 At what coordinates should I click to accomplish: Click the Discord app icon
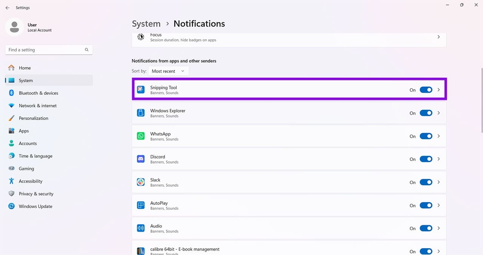(141, 159)
